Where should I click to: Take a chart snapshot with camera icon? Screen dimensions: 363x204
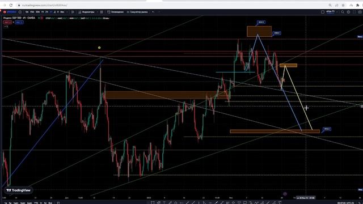pos(360,12)
